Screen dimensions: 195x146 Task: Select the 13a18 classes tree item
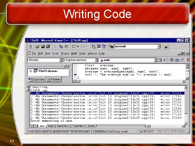click(x=48, y=71)
